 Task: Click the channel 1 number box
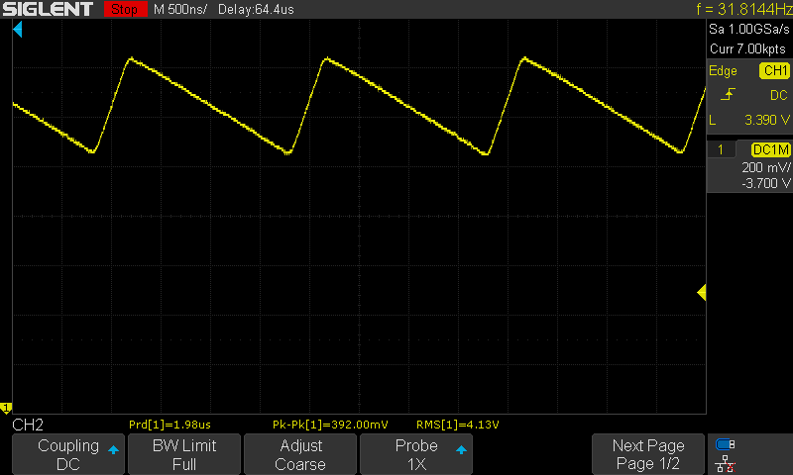click(721, 149)
